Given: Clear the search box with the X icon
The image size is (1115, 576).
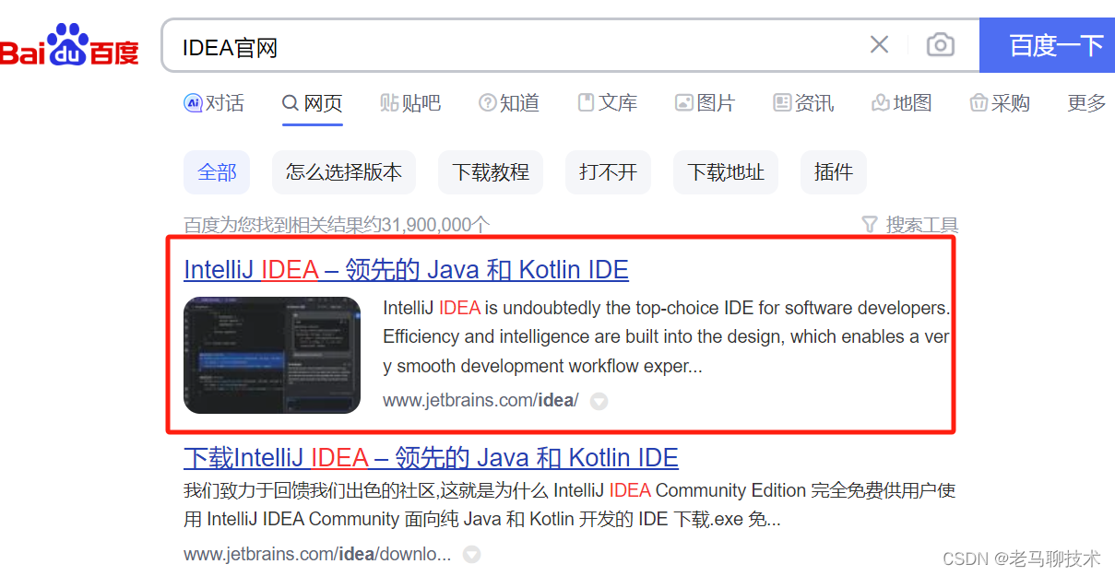Looking at the screenshot, I should coord(879,44).
